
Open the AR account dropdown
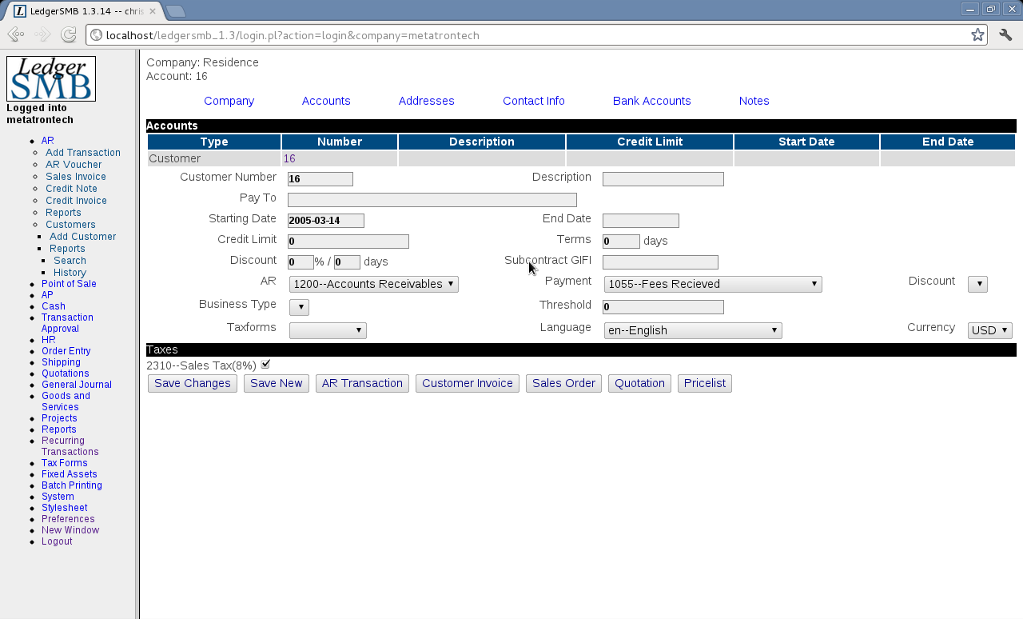point(373,284)
